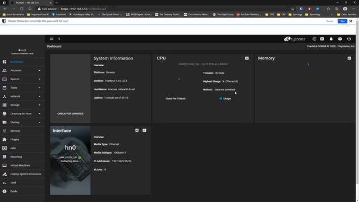Image resolution: width=359 pixels, height=202 pixels.
Task: Click the hn0 interface thumbnail
Action: pos(70,160)
